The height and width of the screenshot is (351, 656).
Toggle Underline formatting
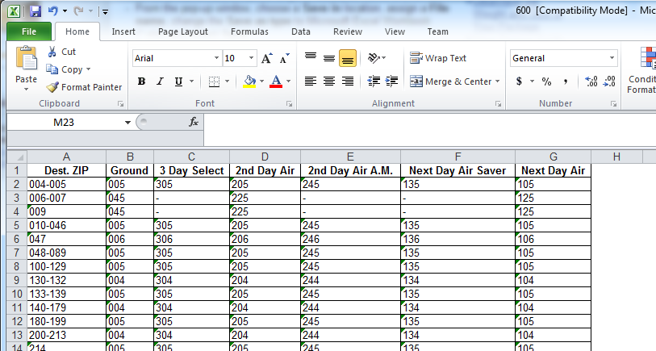pyautogui.click(x=178, y=81)
